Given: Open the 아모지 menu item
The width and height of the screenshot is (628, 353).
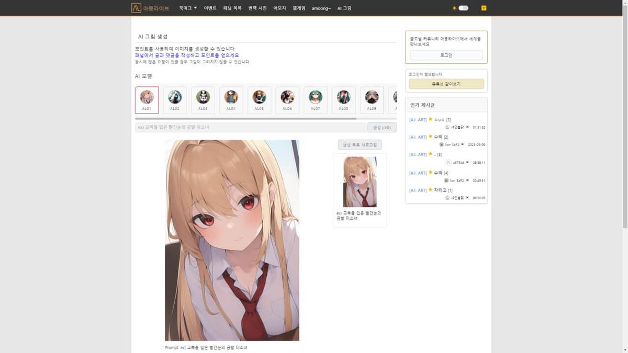Looking at the screenshot, I should coord(279,8).
